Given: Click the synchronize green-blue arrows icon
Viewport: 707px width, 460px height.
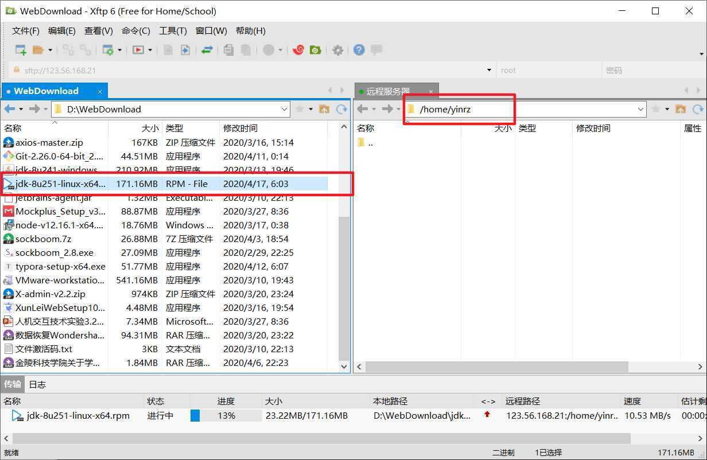Looking at the screenshot, I should click(207, 50).
